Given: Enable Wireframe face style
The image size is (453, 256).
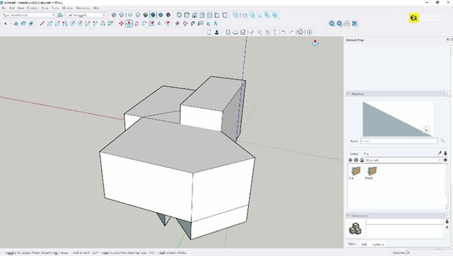Looking at the screenshot, I should [x=130, y=15].
